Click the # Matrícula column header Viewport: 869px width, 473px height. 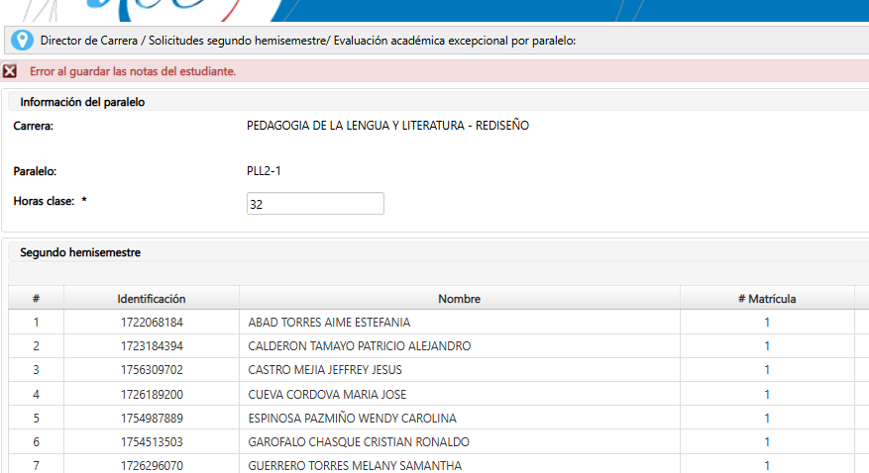tap(766, 299)
